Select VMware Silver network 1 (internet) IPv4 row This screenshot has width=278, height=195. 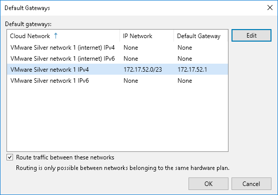point(117,48)
